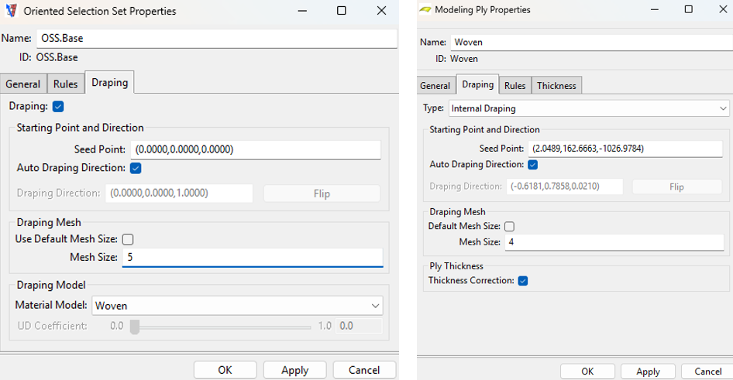733x380 pixels.
Task: Open the Material Model dropdown
Action: [237, 306]
